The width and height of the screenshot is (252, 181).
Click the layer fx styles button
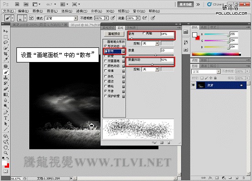click(210, 178)
